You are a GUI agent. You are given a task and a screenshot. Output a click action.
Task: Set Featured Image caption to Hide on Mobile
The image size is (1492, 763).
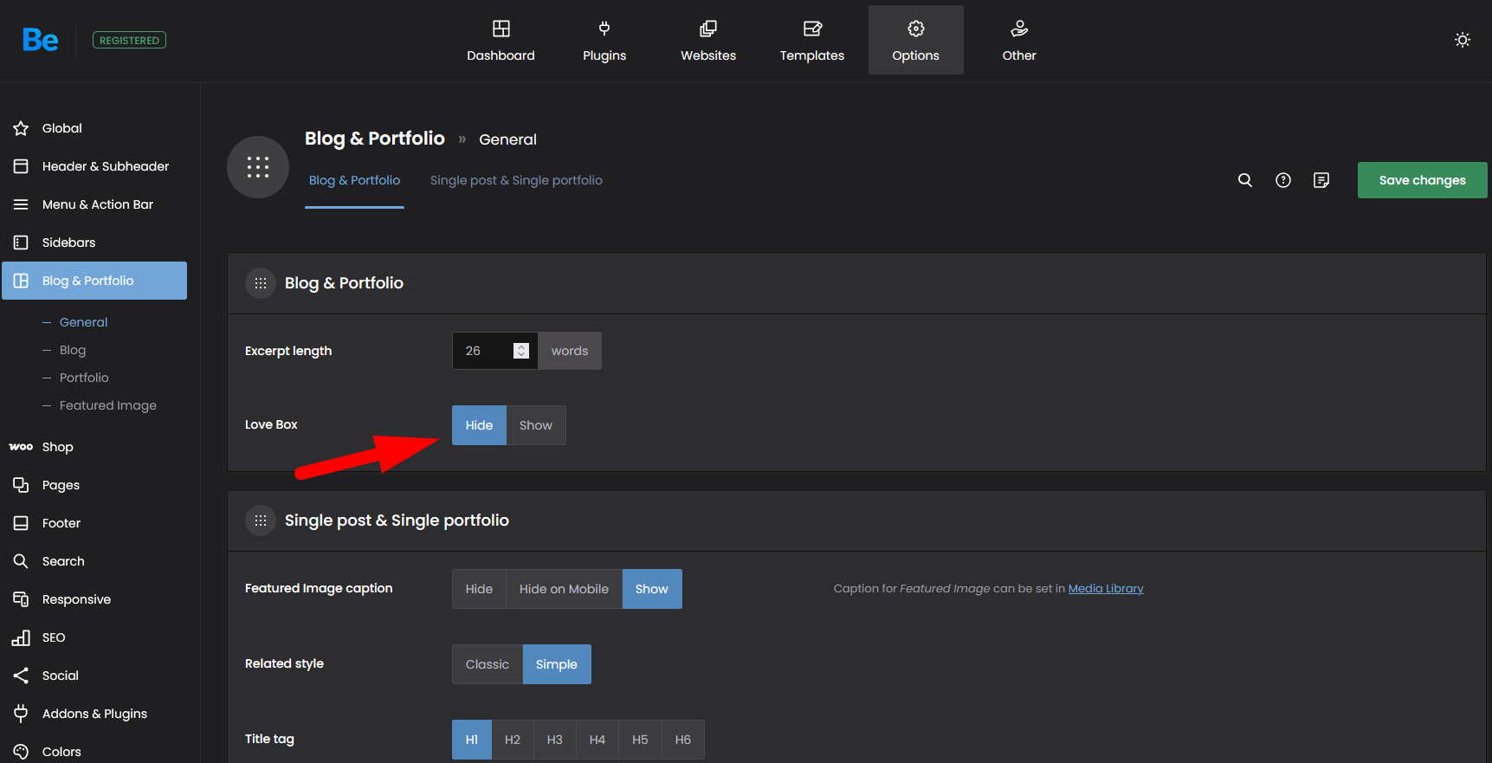pos(564,589)
